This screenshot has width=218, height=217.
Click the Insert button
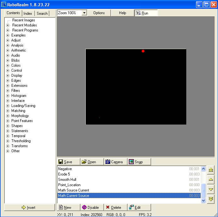click(30, 208)
